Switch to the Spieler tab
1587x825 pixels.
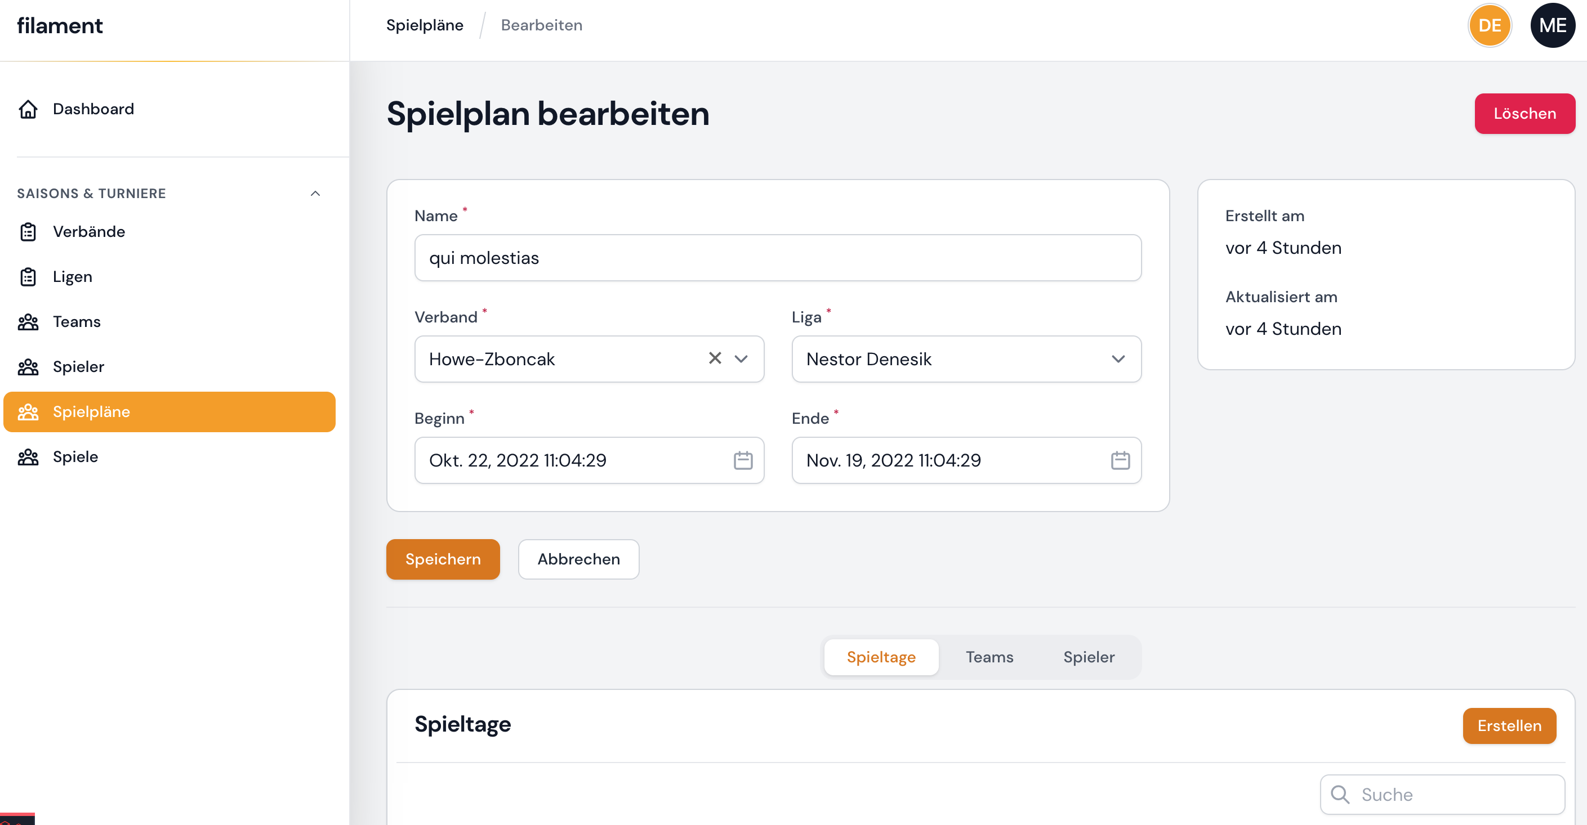pos(1088,657)
